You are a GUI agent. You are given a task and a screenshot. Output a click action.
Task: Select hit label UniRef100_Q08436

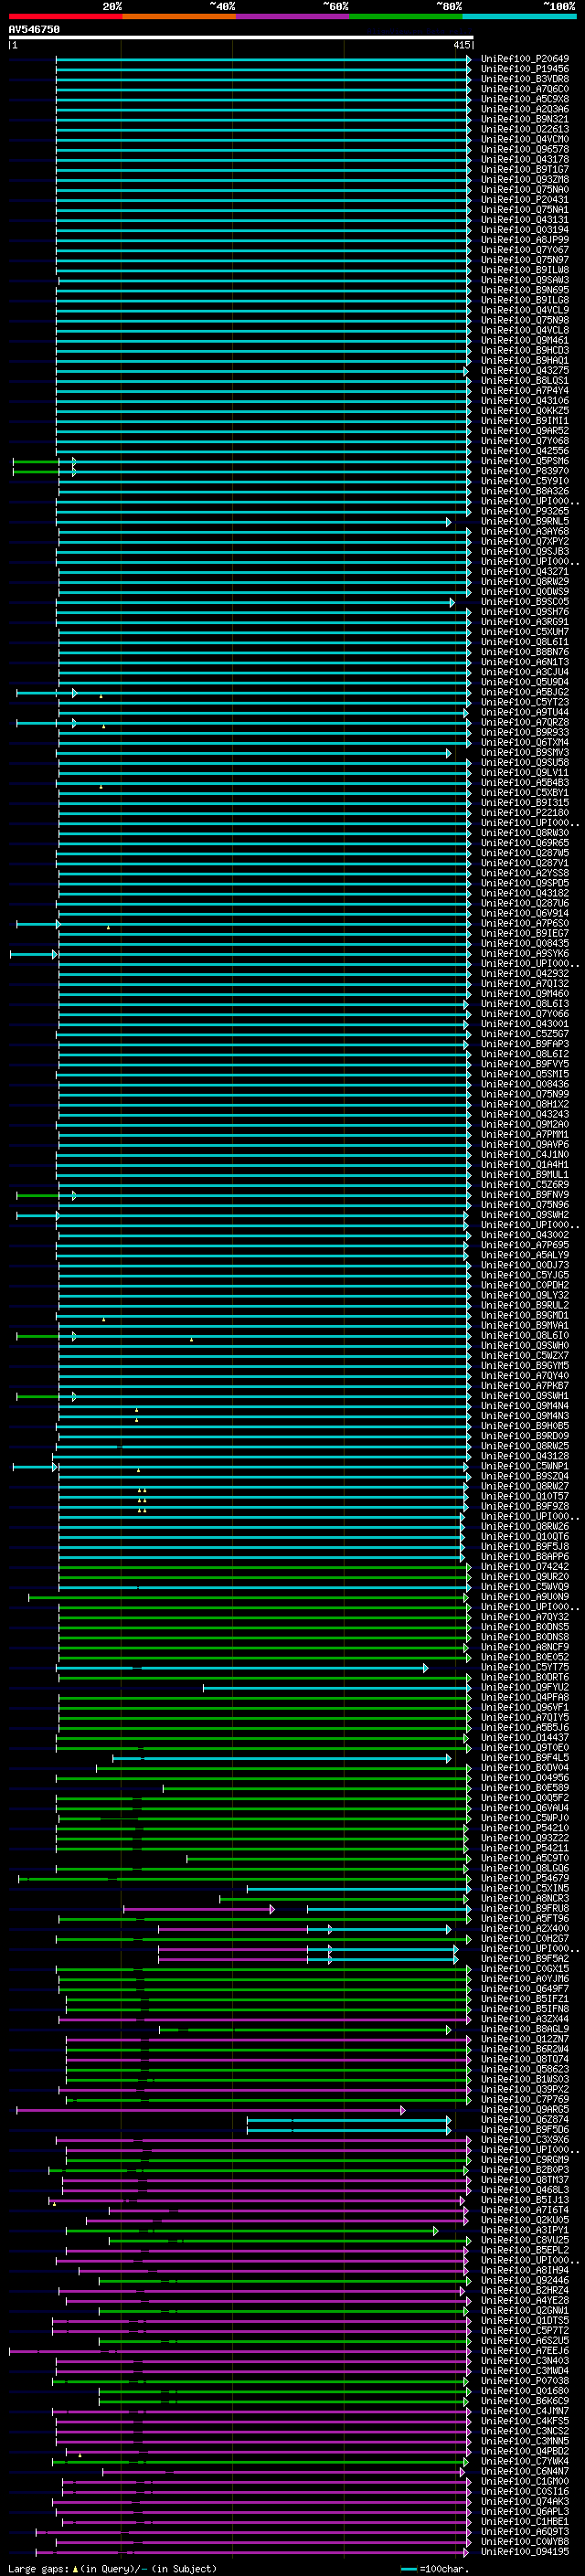(x=525, y=1084)
